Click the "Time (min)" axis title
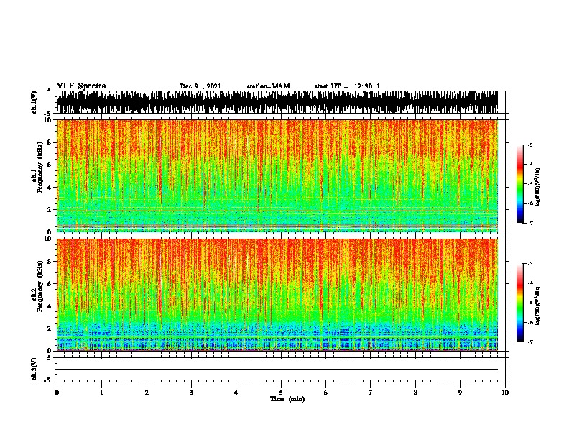 [287, 399]
